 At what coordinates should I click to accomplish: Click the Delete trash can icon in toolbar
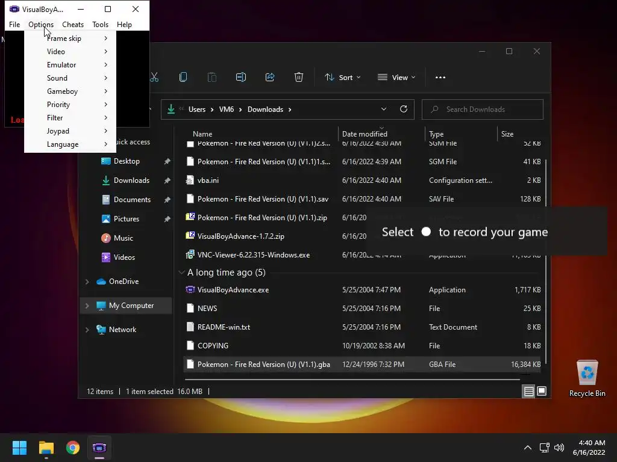(x=299, y=78)
